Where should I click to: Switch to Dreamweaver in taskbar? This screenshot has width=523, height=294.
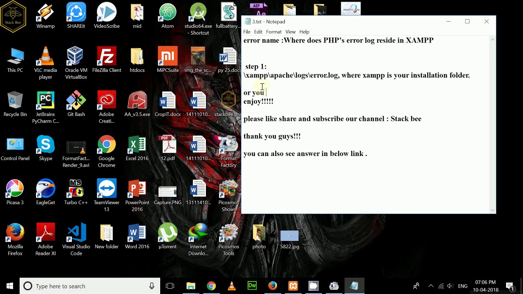[252, 286]
